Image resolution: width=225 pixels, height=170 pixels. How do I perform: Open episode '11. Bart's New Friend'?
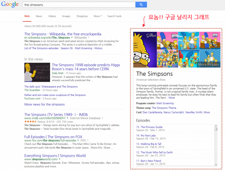click(x=148, y=161)
